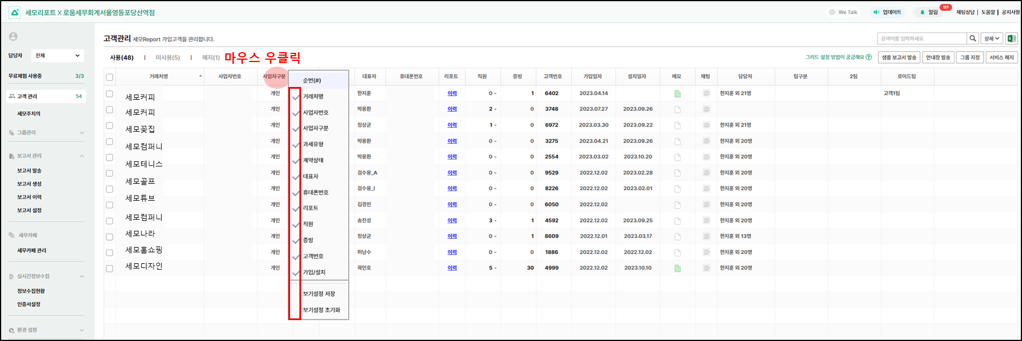Open the chat icon for customer 3748
This screenshot has width=1022, height=341.
706,109
